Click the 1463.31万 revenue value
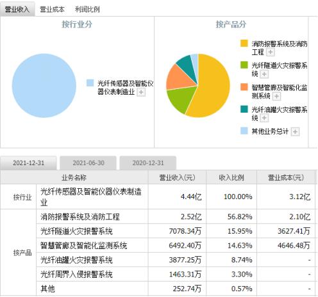Screen dimensions: 318x297 (x=185, y=275)
